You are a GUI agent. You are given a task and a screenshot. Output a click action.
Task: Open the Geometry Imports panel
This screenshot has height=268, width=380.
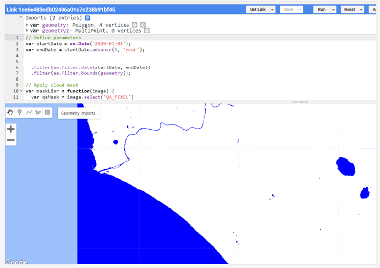point(78,113)
